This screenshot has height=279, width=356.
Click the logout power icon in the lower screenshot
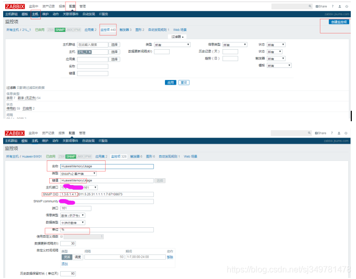pyautogui.click(x=346, y=133)
